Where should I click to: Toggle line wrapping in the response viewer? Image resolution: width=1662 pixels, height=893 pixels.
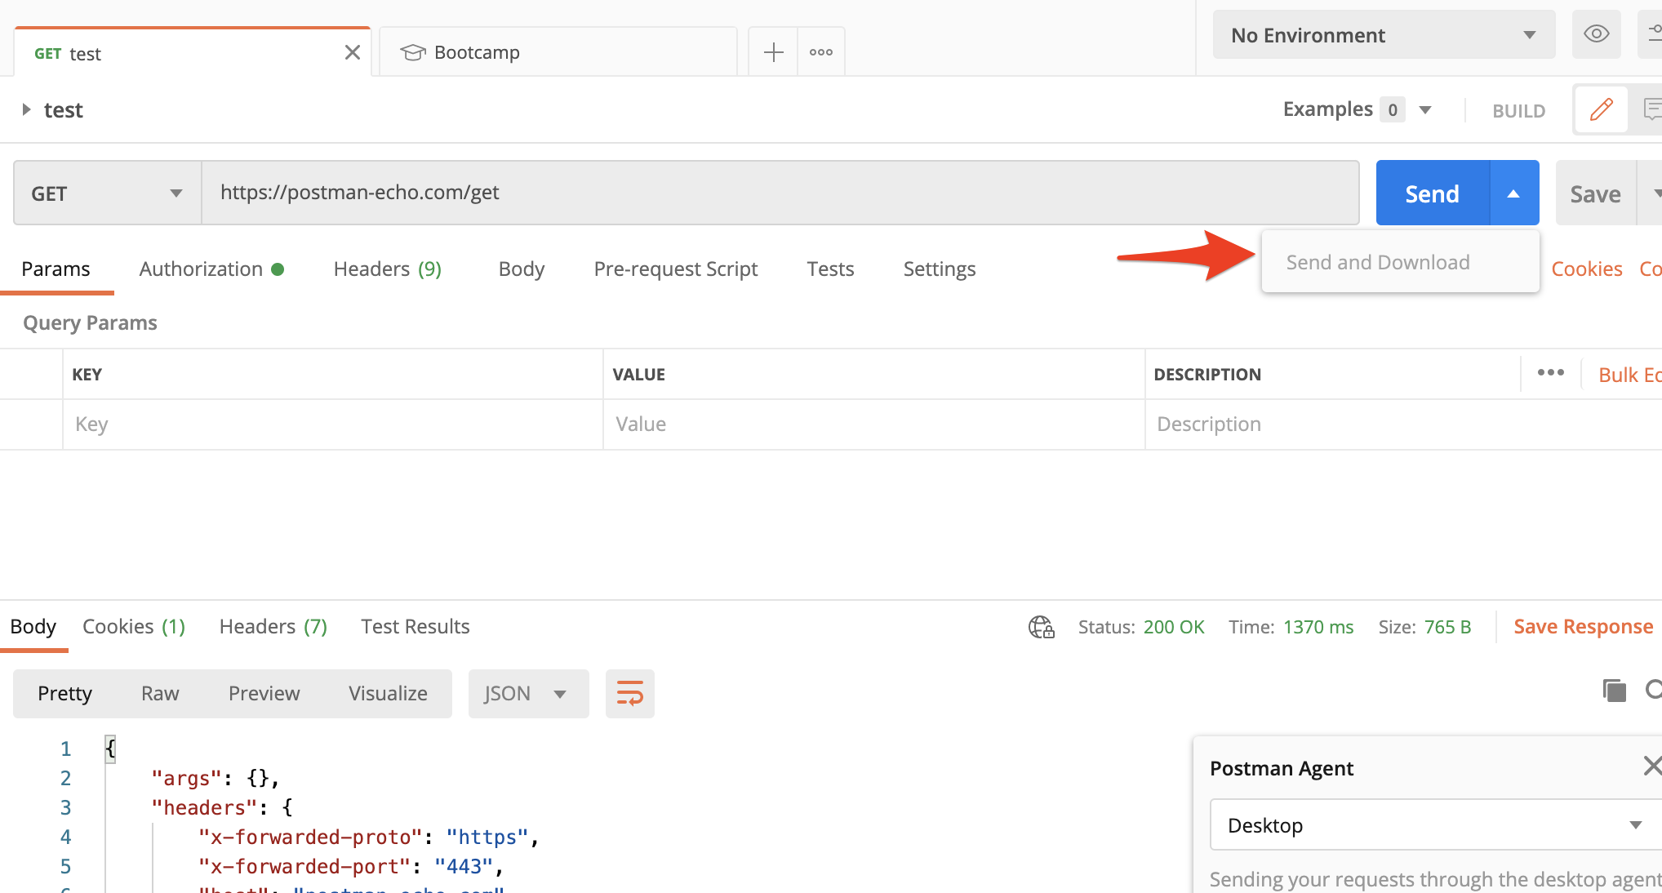click(x=629, y=693)
